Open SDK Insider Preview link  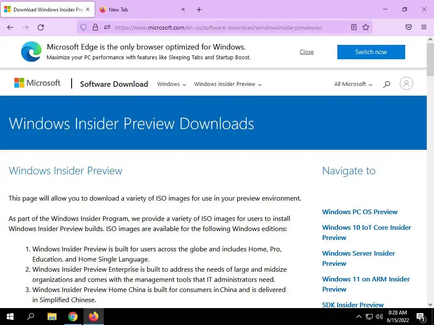click(x=353, y=305)
